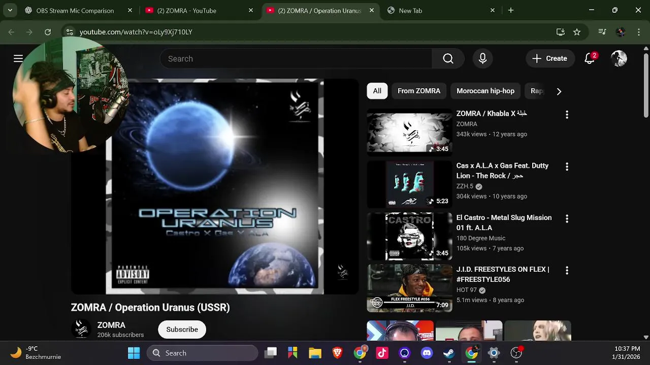
Task: Open The Rock video thumbnail
Action: (x=409, y=184)
